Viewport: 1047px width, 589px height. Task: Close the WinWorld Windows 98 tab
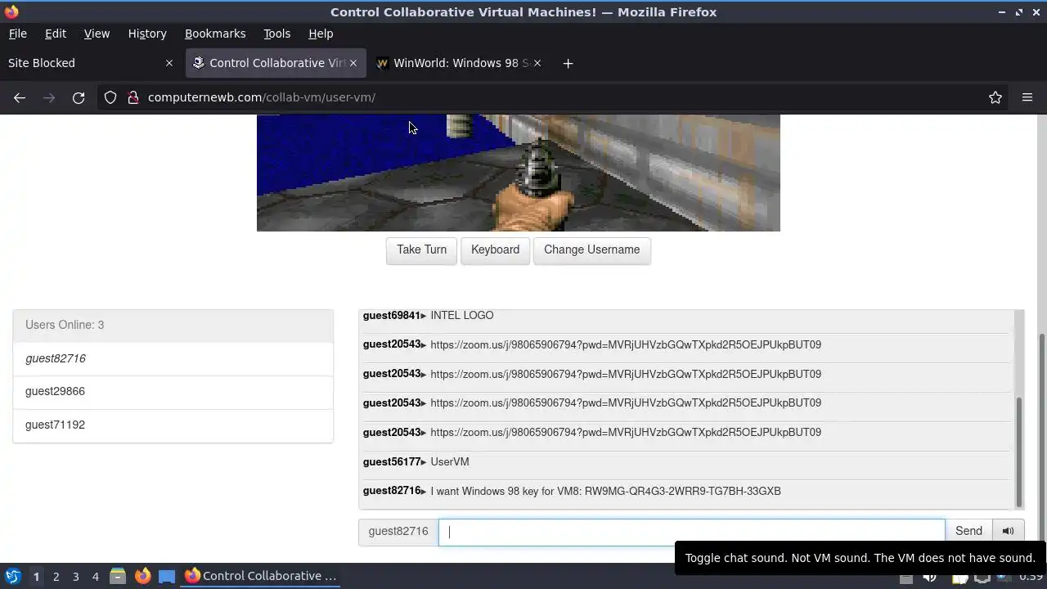point(537,63)
